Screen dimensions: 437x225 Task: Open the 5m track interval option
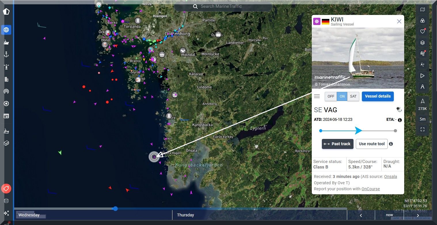click(x=422, y=119)
